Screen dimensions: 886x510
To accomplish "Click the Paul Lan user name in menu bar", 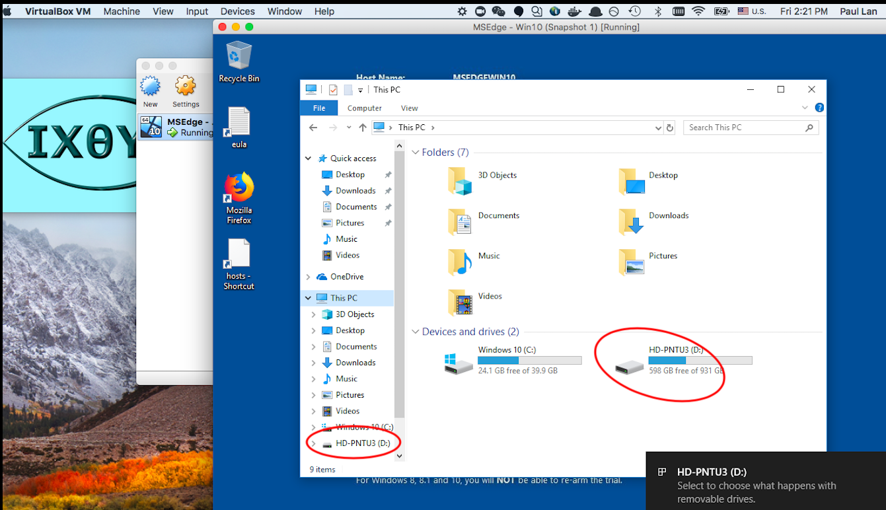I will click(858, 11).
